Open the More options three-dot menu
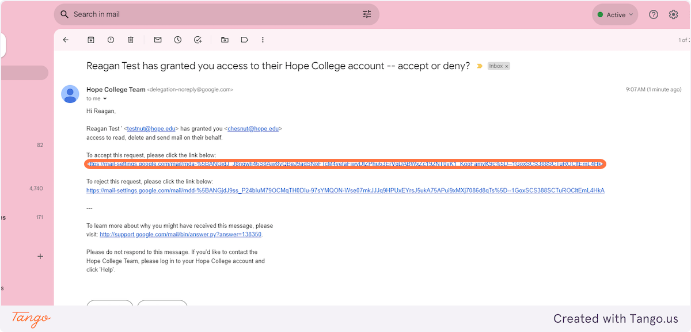The image size is (691, 332). (263, 40)
